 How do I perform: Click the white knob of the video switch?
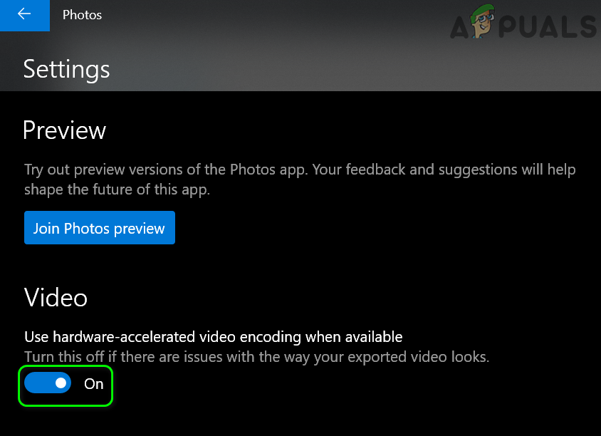click(x=61, y=383)
